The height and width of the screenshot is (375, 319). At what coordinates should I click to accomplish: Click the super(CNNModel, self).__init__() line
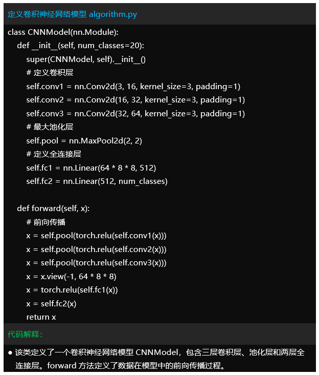[x=86, y=59]
